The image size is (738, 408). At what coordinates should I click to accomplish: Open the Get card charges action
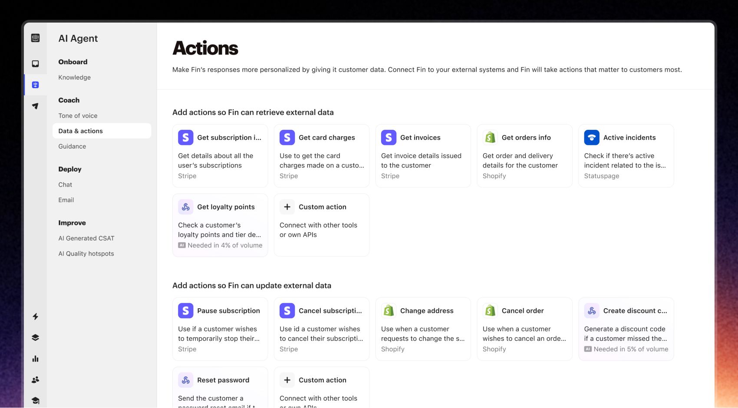tap(321, 156)
